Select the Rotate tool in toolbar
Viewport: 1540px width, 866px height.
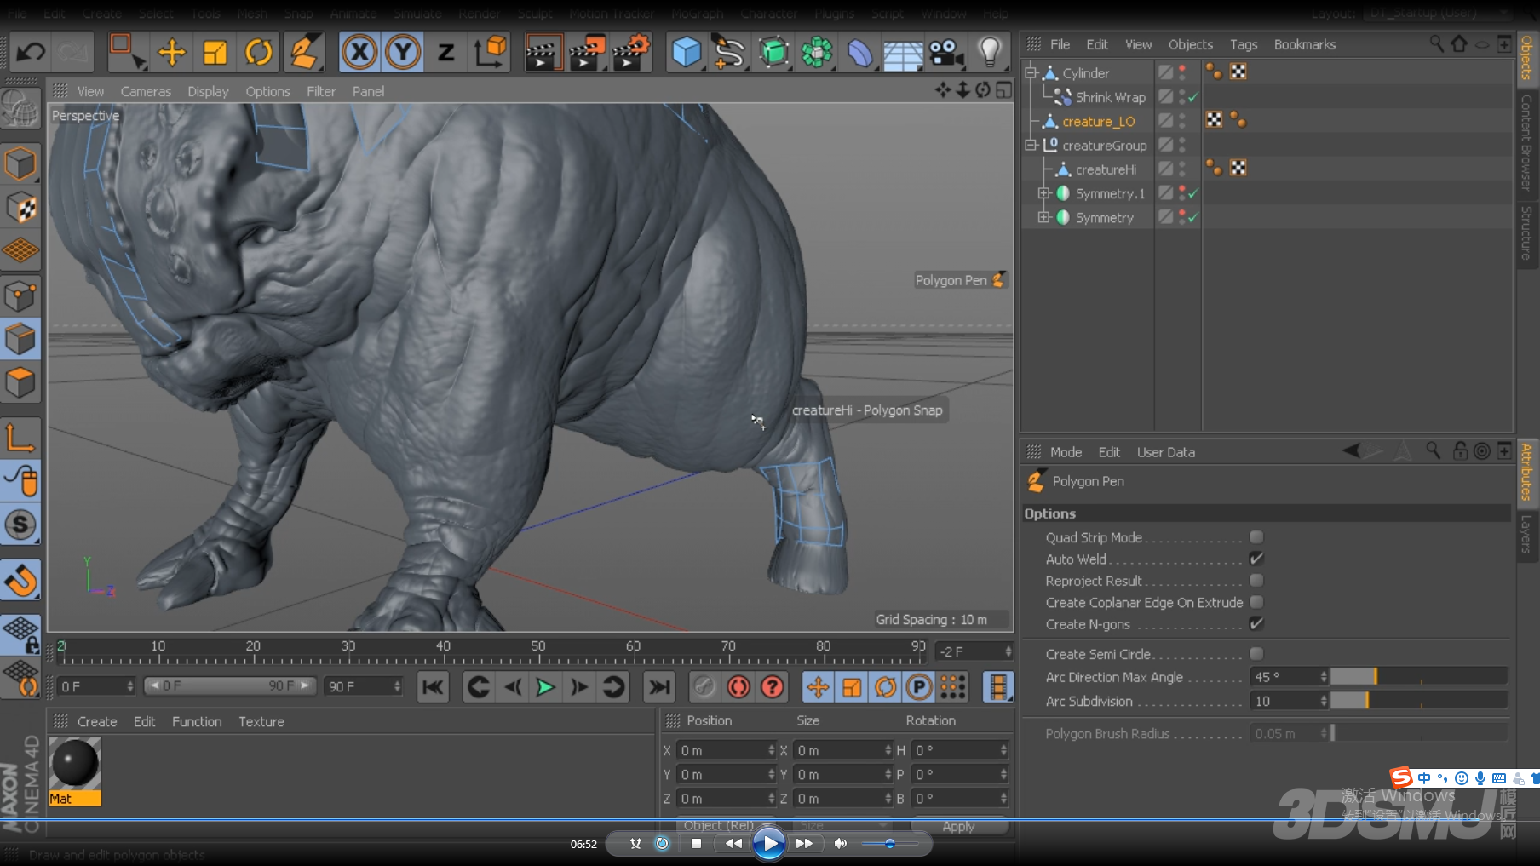point(258,53)
